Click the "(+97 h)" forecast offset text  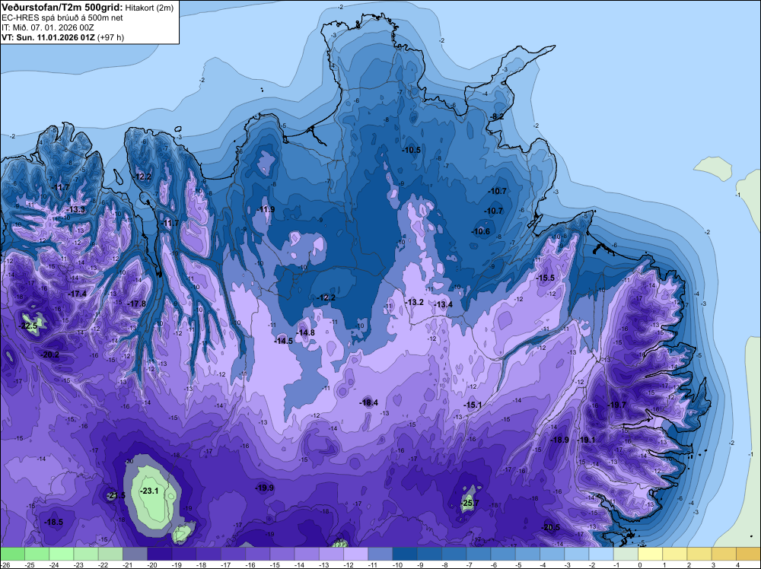[110, 37]
